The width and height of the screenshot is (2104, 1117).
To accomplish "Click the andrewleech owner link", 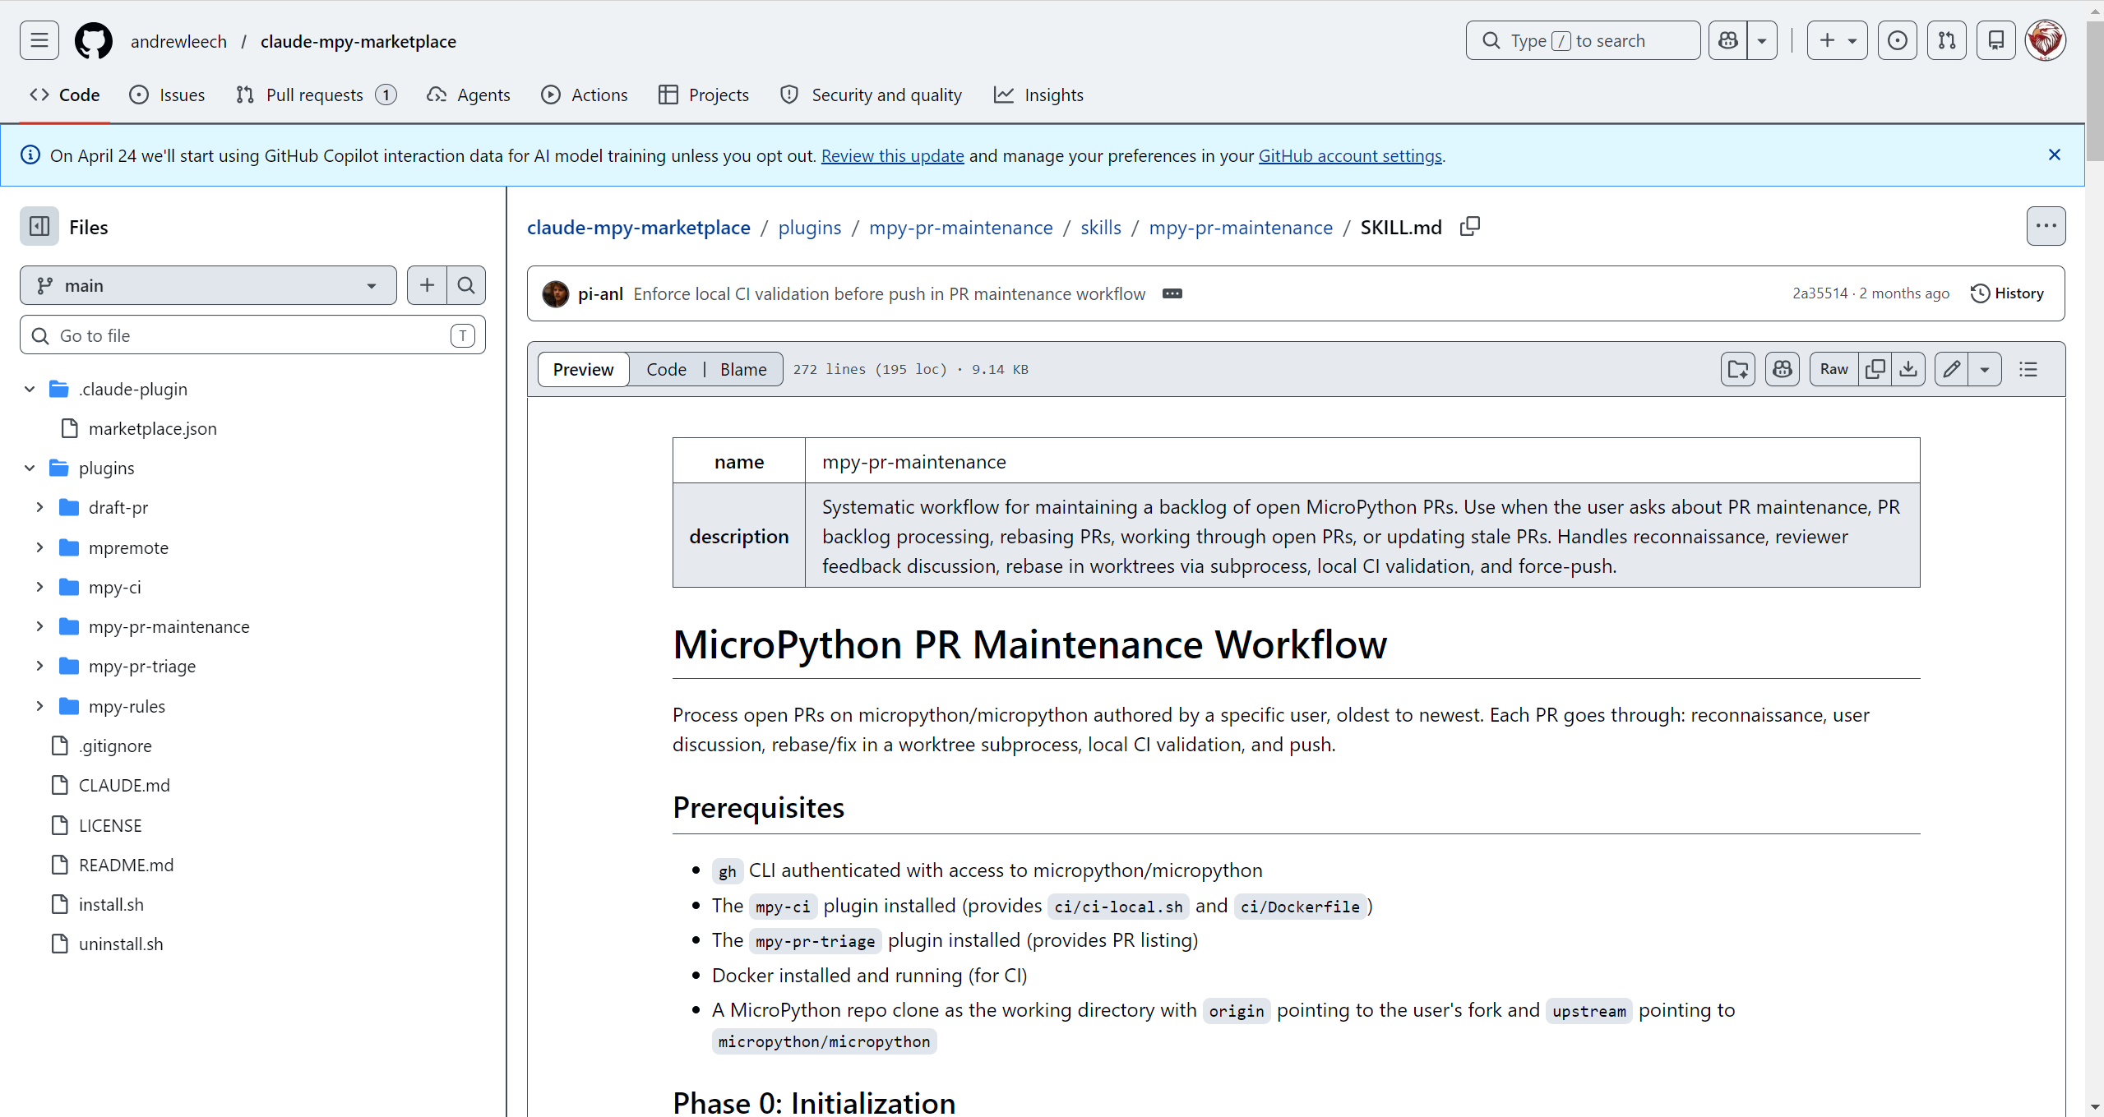I will point(178,41).
